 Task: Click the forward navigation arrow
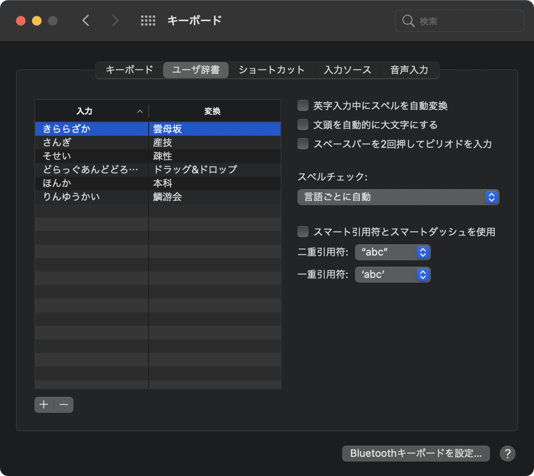(115, 20)
